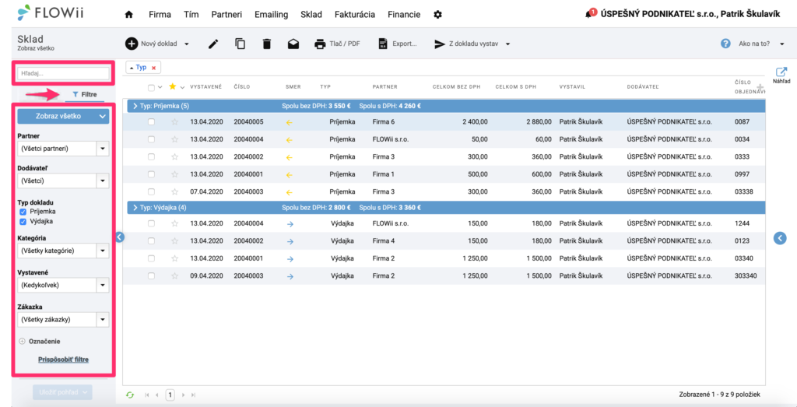
Task: Click the yellow arrow on the Firma 6 row
Action: pos(290,122)
